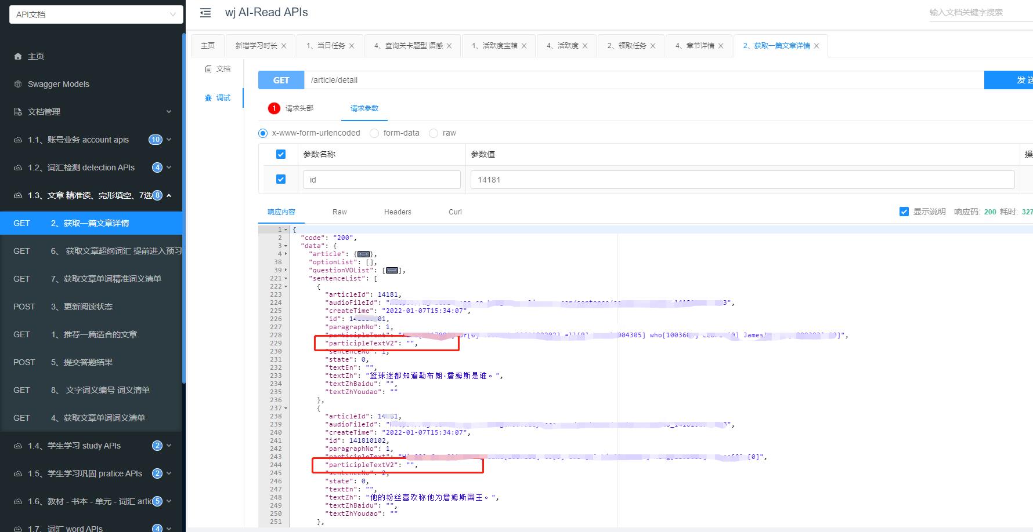1033x532 pixels.
Task: Switch to the 主页 tab
Action: pyautogui.click(x=208, y=46)
